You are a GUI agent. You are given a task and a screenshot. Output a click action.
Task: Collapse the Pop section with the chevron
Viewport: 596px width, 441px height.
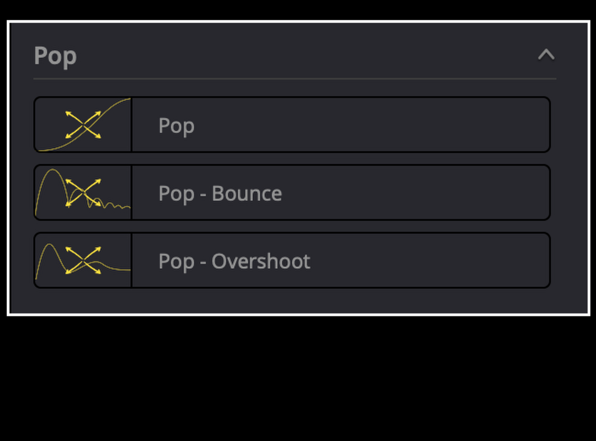[546, 55]
